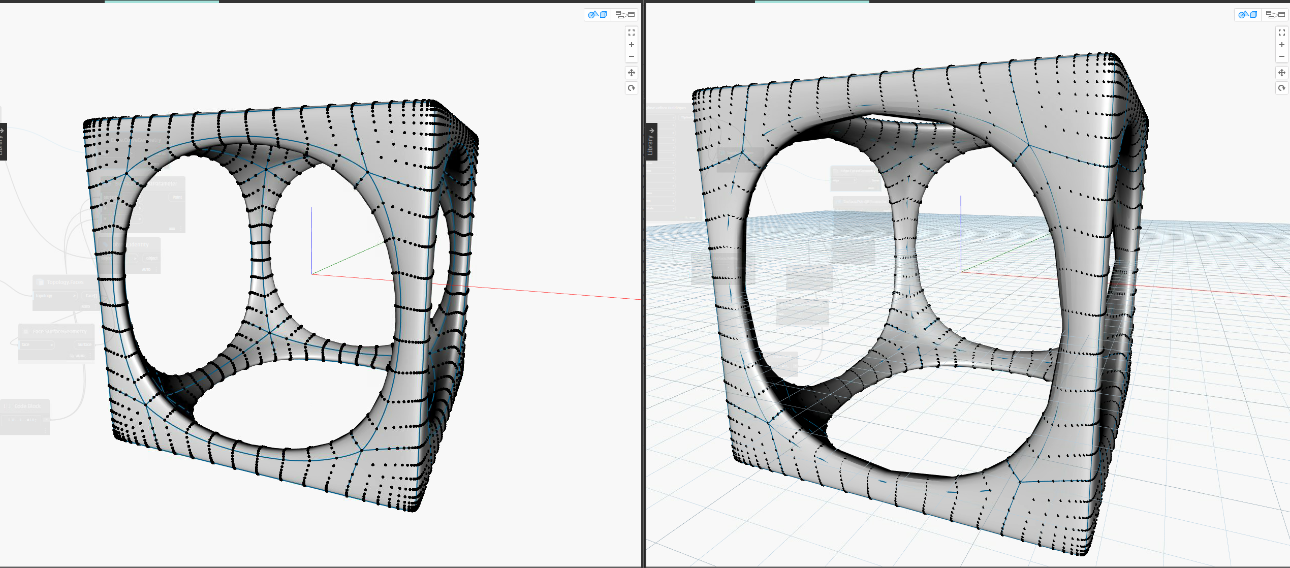Enable 3D background preview navigation in left window
The image size is (1290, 568).
pyautogui.click(x=597, y=15)
